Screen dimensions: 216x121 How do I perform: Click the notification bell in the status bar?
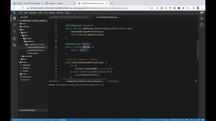tap(199, 120)
